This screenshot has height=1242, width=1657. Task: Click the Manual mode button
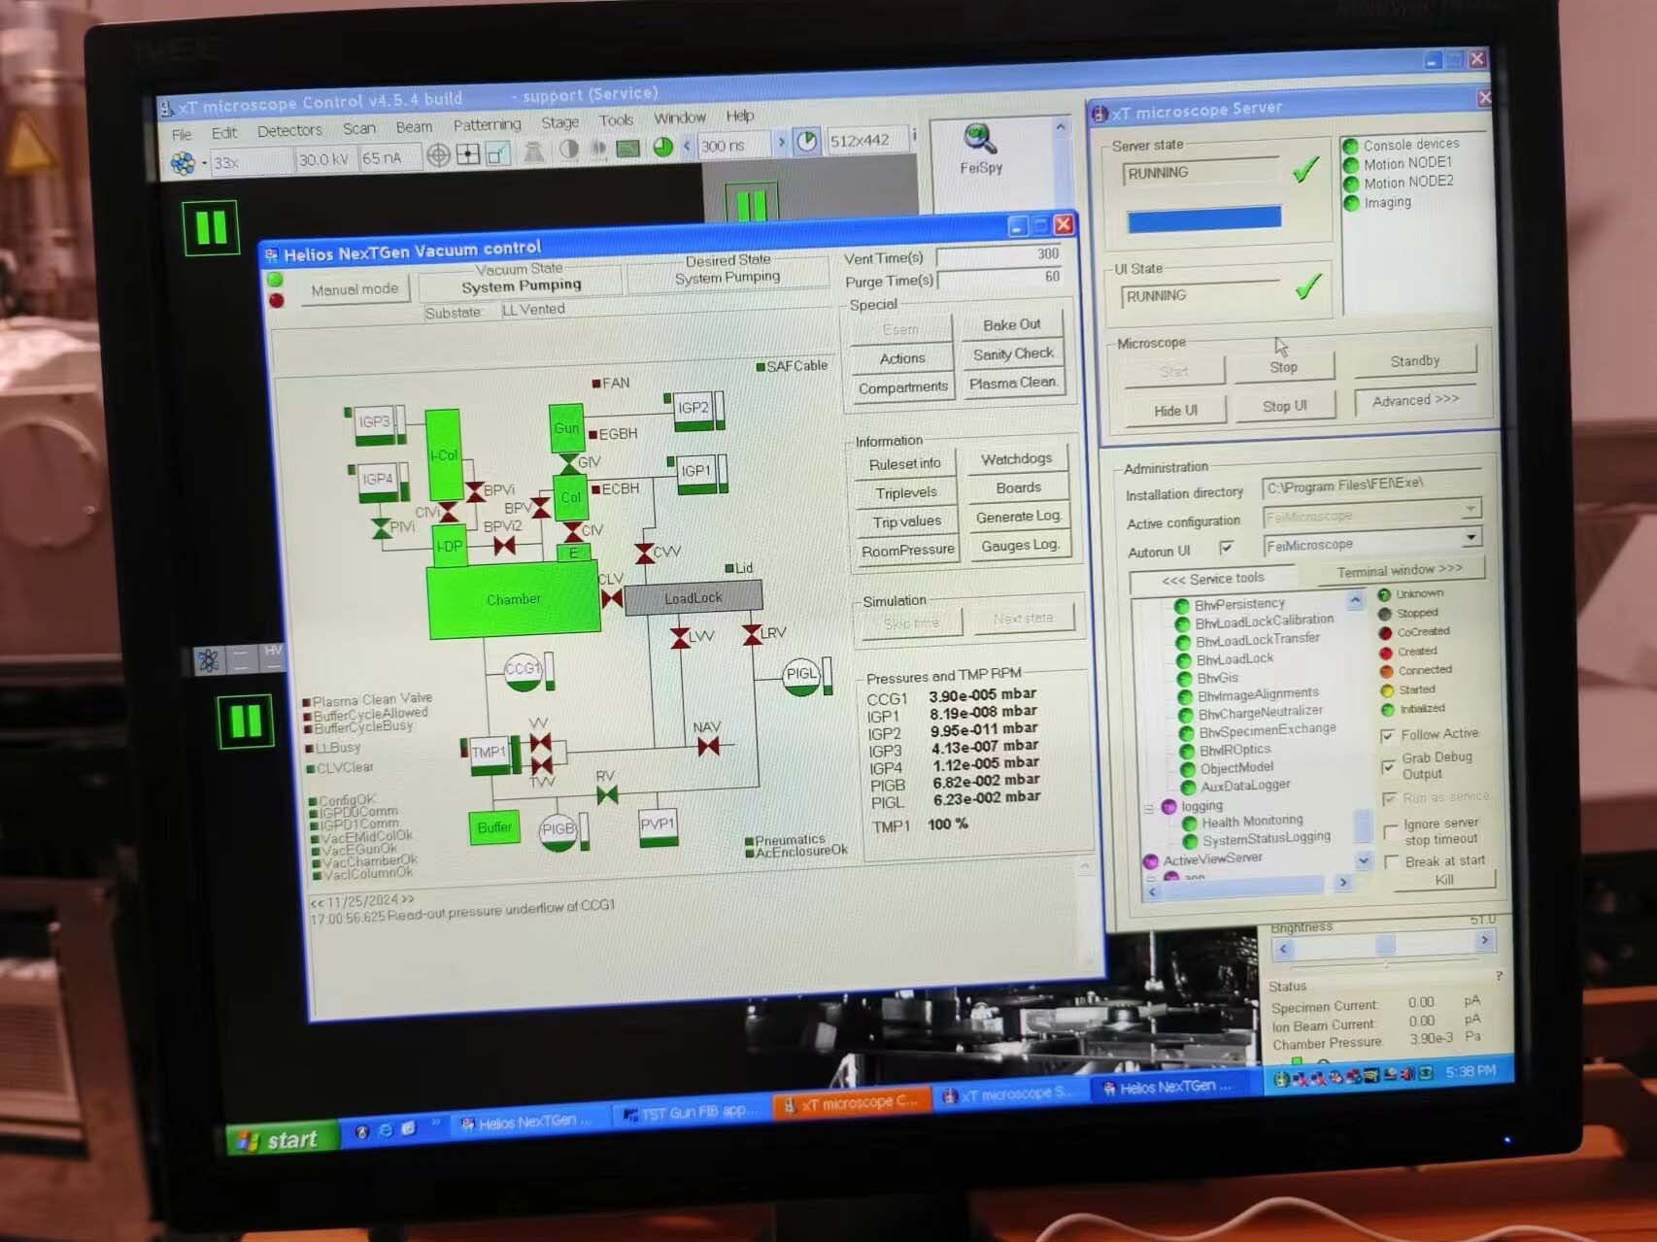(355, 289)
